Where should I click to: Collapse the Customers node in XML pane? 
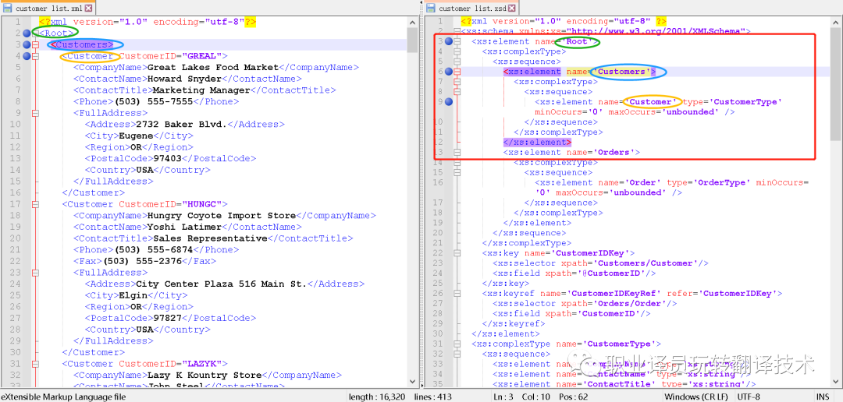[x=36, y=44]
